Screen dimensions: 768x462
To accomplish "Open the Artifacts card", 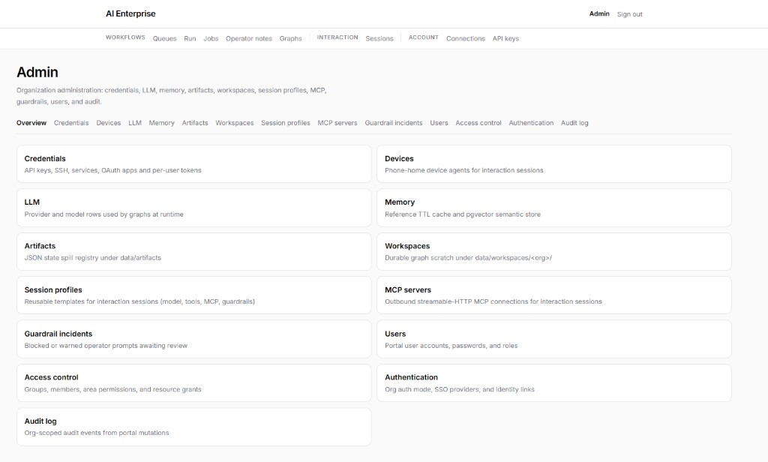I will click(x=194, y=251).
